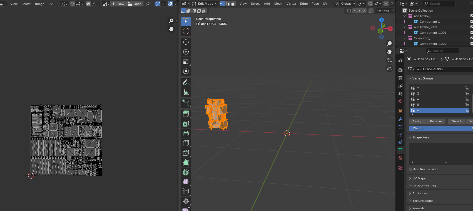Collapse the acd18206_ collection

tap(405, 16)
